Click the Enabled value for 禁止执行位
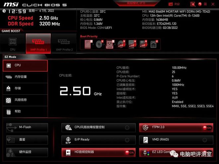 [178, 102]
